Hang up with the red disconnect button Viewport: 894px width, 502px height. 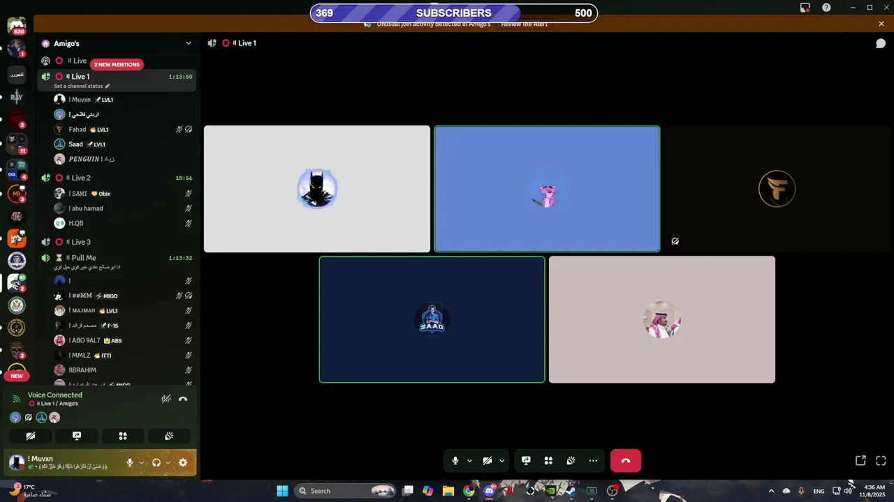[x=626, y=461]
